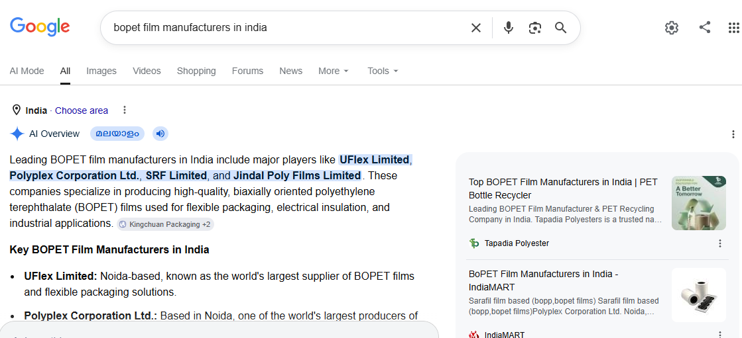The width and height of the screenshot is (742, 338).
Task: Click the Tapadia result description snippet
Action: click(566, 214)
